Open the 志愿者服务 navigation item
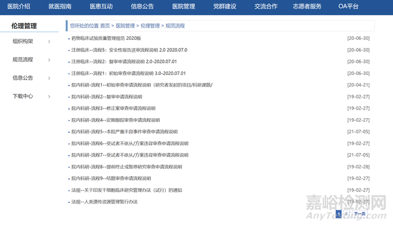Screen dimensions: 393x226 pos(307,6)
